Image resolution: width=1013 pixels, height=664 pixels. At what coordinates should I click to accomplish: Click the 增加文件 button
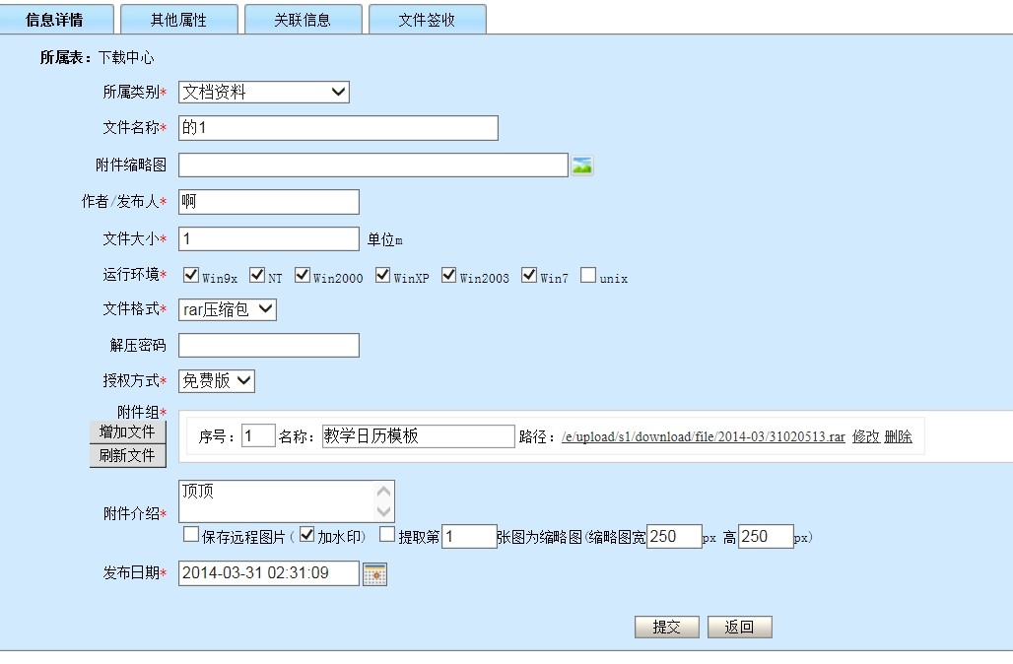tap(127, 432)
